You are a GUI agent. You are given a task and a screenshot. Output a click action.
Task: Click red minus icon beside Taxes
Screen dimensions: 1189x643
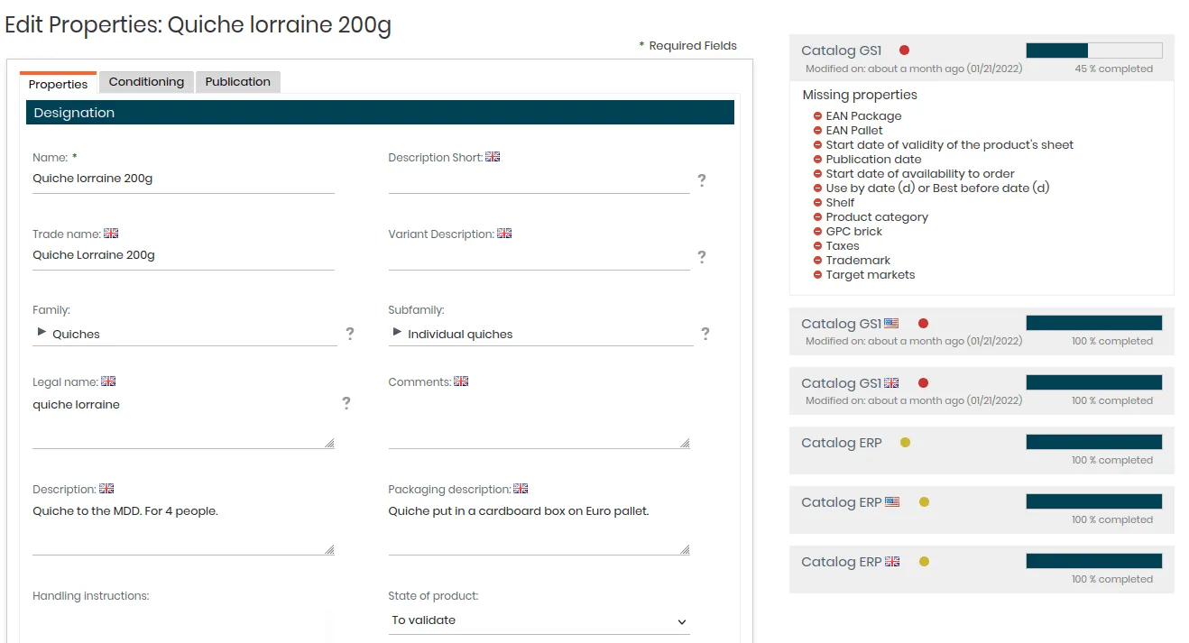pyautogui.click(x=817, y=246)
